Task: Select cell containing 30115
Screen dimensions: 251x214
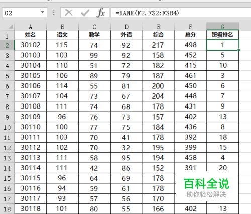Action: [30, 178]
